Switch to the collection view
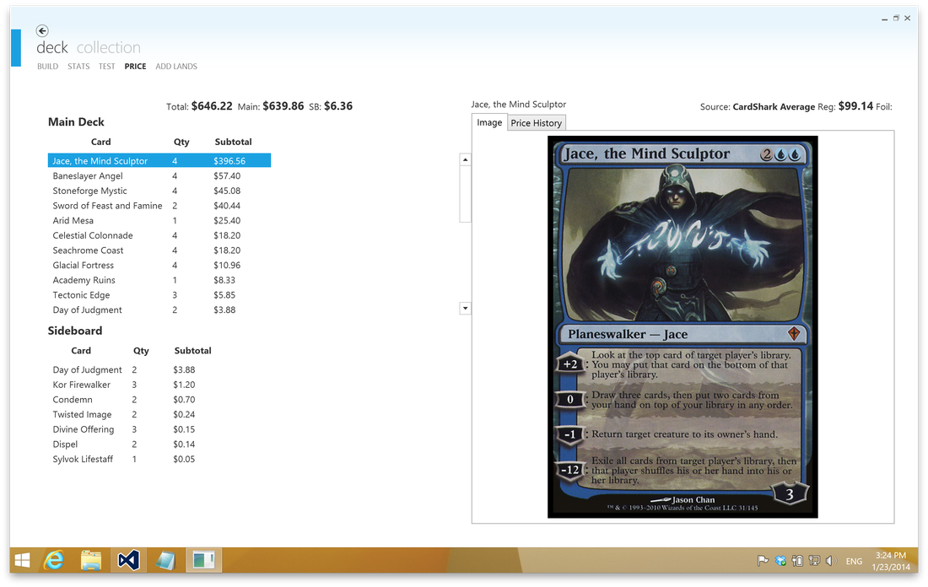This screenshot has width=928, height=587. [111, 47]
